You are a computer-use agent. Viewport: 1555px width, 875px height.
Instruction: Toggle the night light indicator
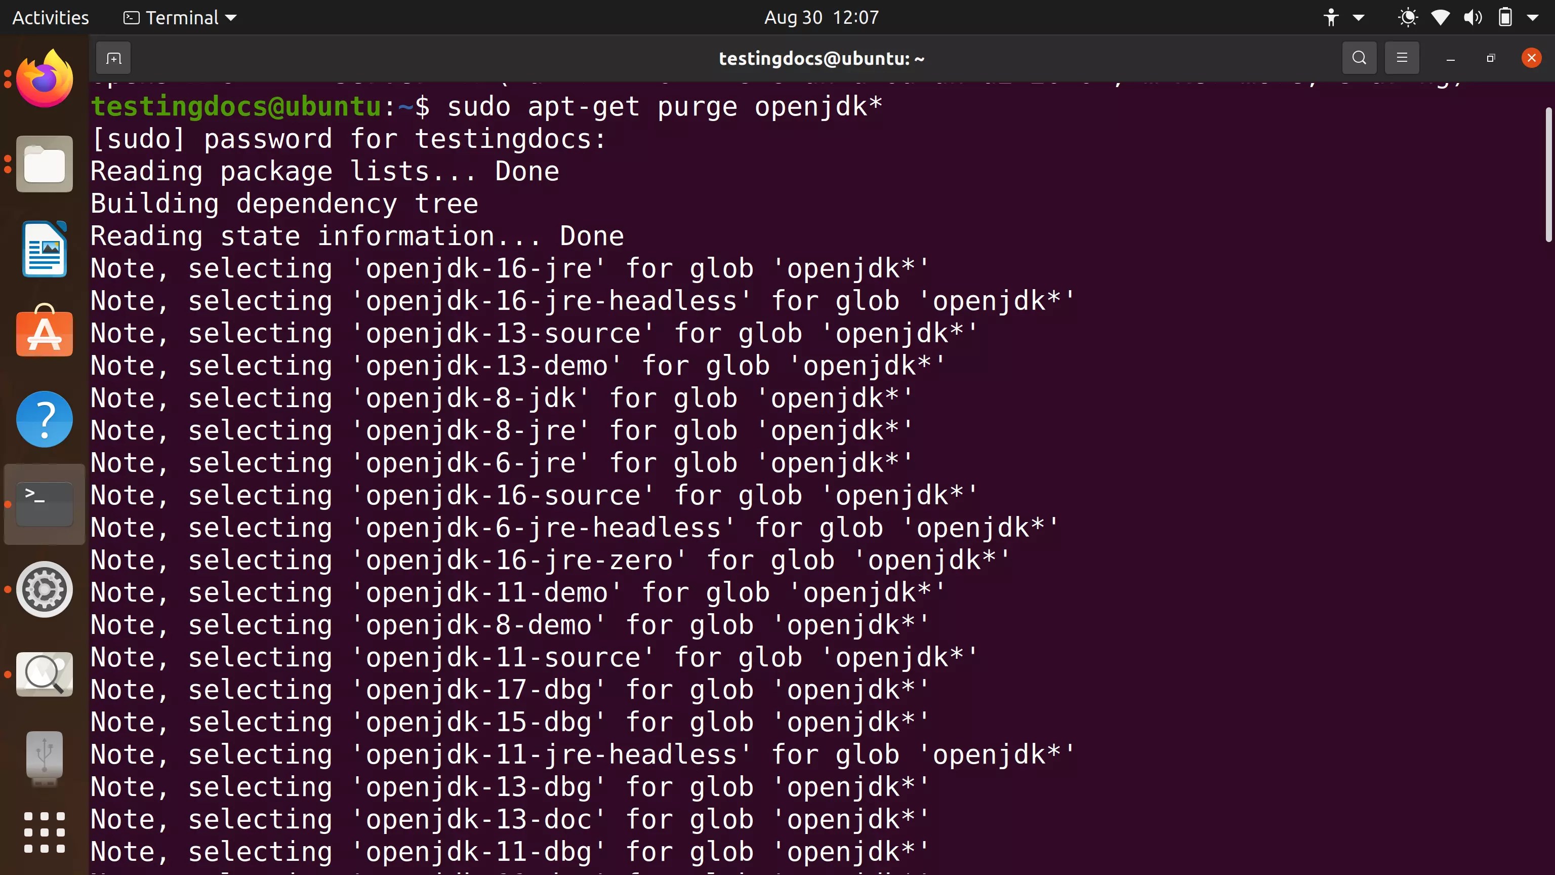tap(1408, 17)
